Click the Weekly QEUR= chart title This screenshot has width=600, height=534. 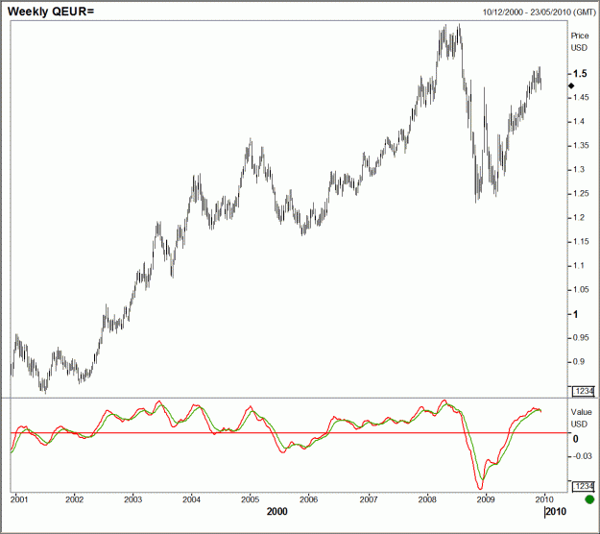tap(51, 12)
